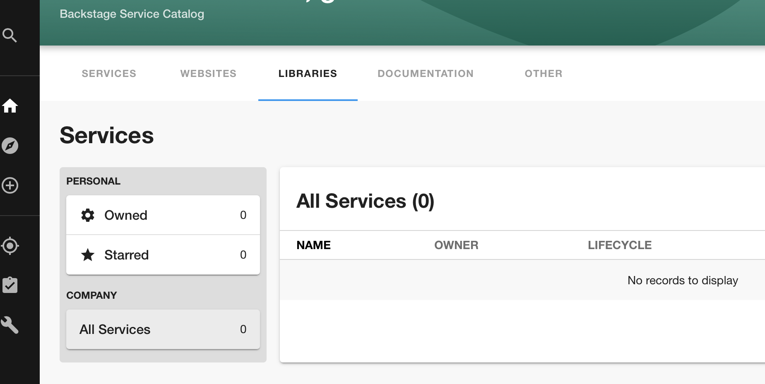Open the tasks clipboard icon
765x384 pixels.
(x=10, y=284)
